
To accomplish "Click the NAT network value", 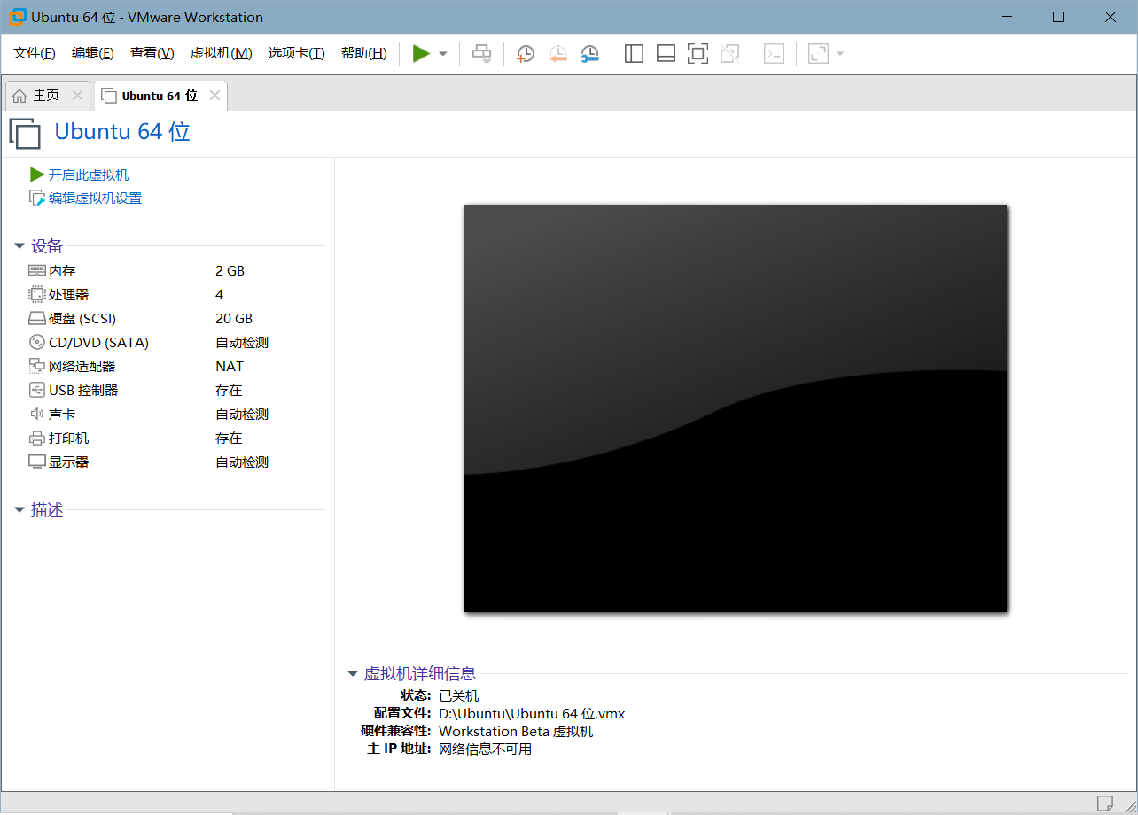I will (230, 367).
